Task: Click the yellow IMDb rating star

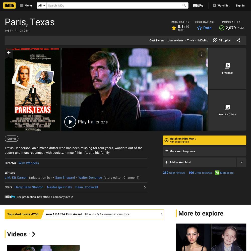Action: pyautogui.click(x=174, y=28)
